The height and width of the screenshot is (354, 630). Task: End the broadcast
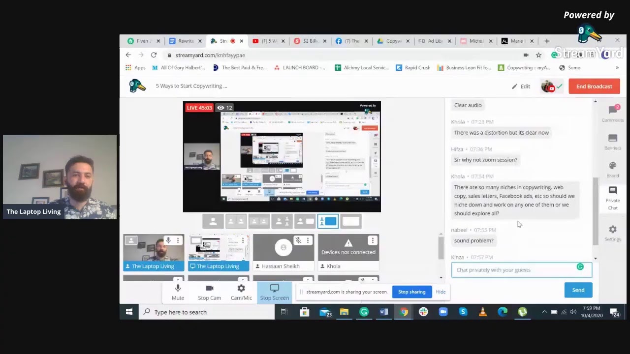(594, 87)
